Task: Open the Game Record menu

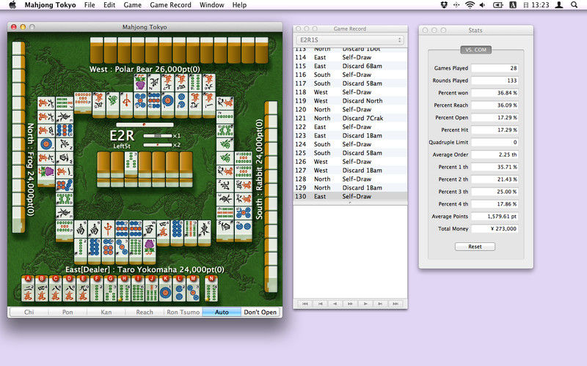Action: 170,5
